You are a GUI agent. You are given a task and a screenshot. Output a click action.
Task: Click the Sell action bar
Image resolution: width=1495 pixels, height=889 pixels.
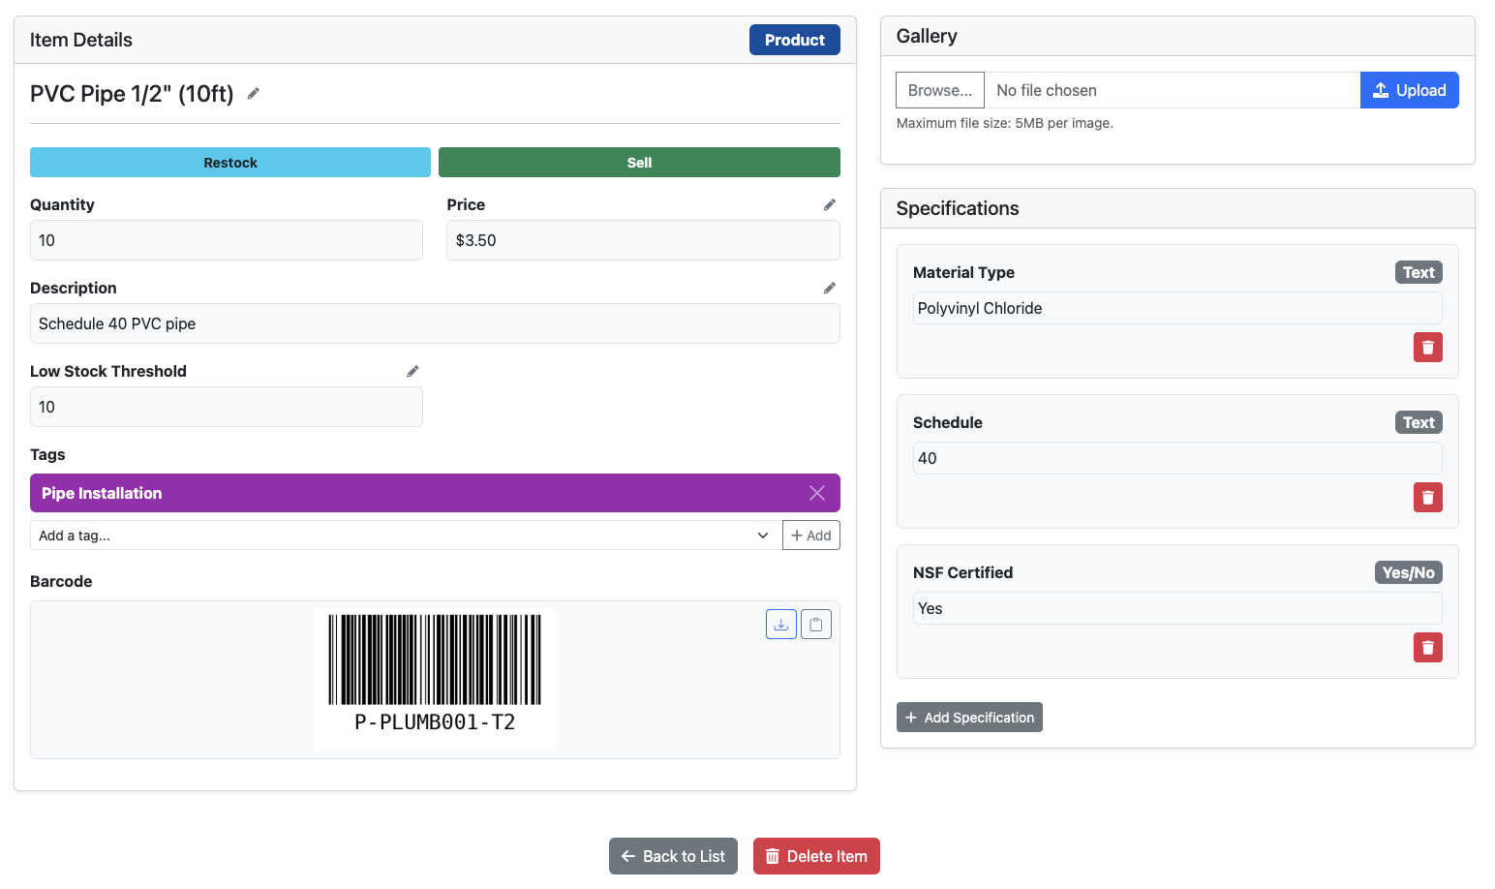tap(639, 162)
